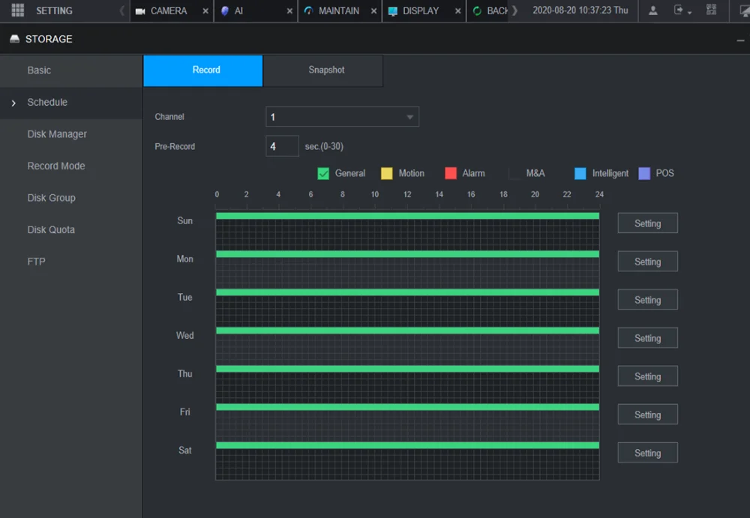Viewport: 750px width, 518px height.
Task: Open the QR code icon
Action: point(711,10)
